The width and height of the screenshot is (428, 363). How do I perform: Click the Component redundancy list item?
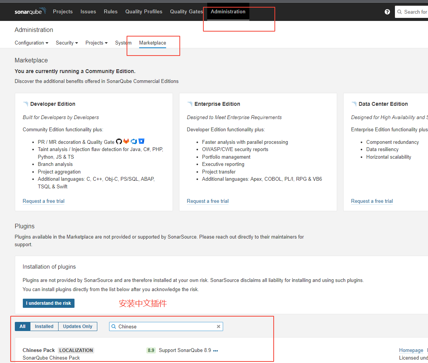pos(393,142)
